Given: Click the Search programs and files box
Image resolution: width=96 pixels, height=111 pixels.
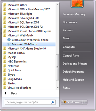Looking at the screenshot, I should (x=30, y=102).
